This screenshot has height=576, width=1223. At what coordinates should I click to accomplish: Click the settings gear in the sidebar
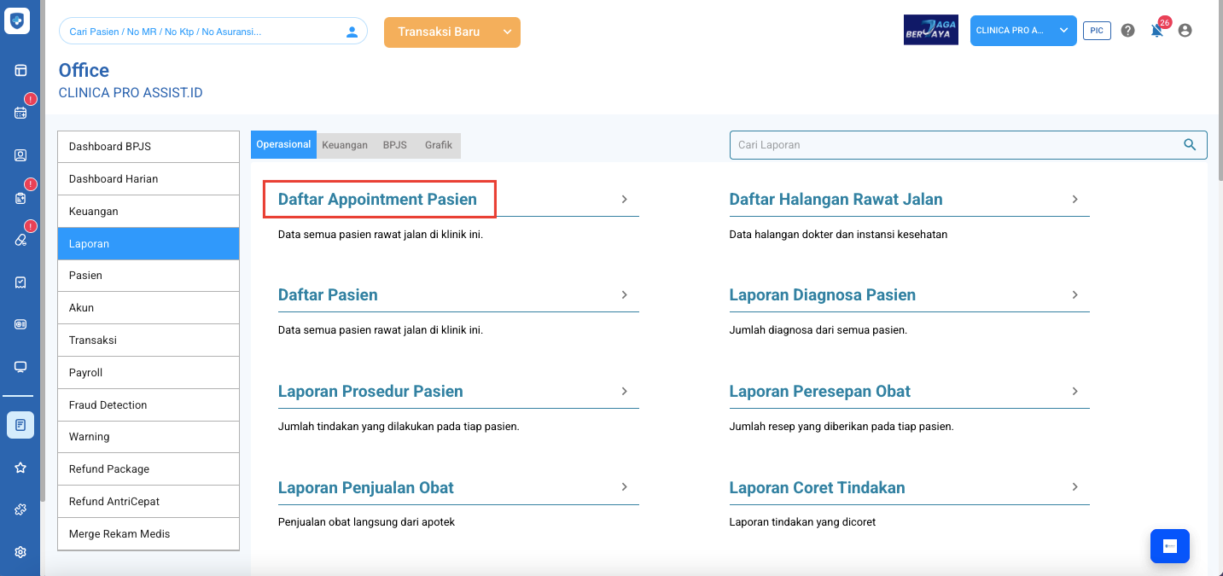(x=20, y=552)
